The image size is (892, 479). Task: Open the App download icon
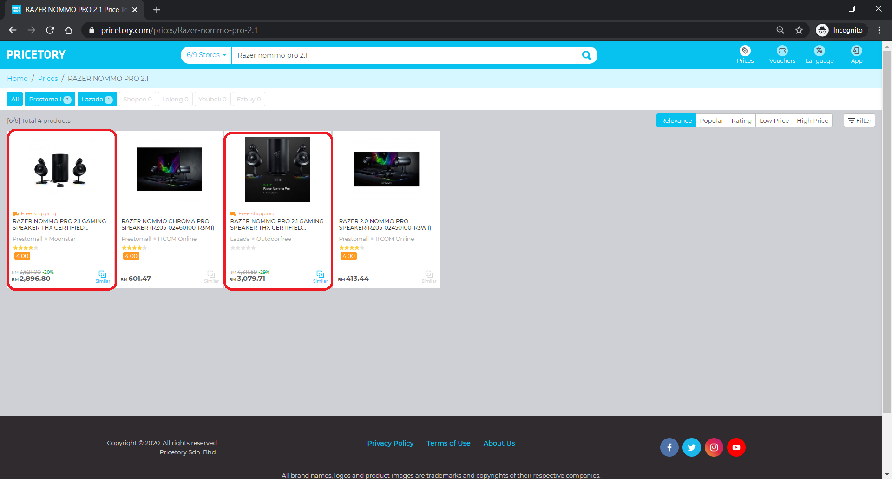coord(857,54)
